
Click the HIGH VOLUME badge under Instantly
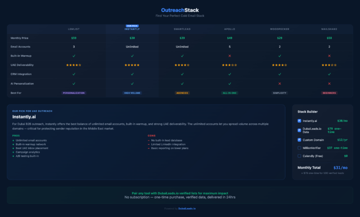point(132,93)
